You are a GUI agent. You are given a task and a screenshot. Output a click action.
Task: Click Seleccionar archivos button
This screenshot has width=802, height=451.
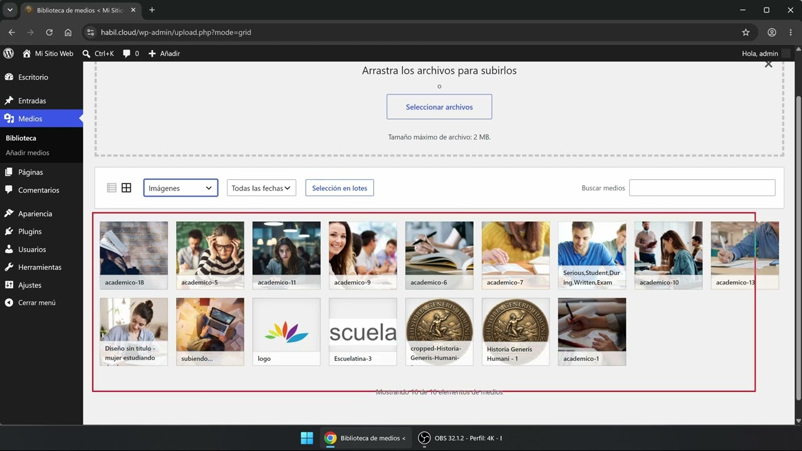point(439,107)
